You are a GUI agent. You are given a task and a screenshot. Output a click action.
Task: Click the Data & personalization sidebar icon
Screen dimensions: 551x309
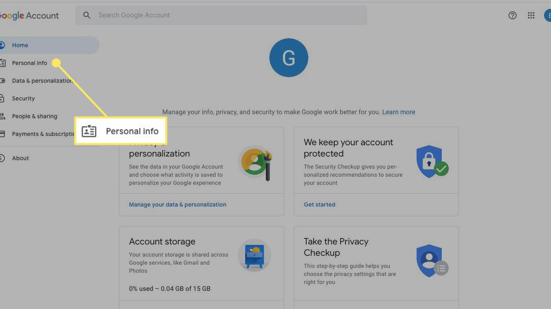pos(2,81)
